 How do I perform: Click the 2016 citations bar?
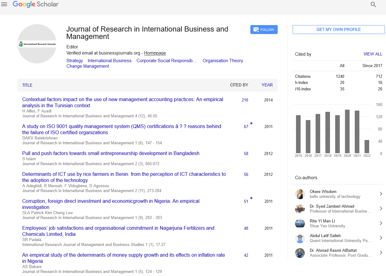tap(308, 137)
